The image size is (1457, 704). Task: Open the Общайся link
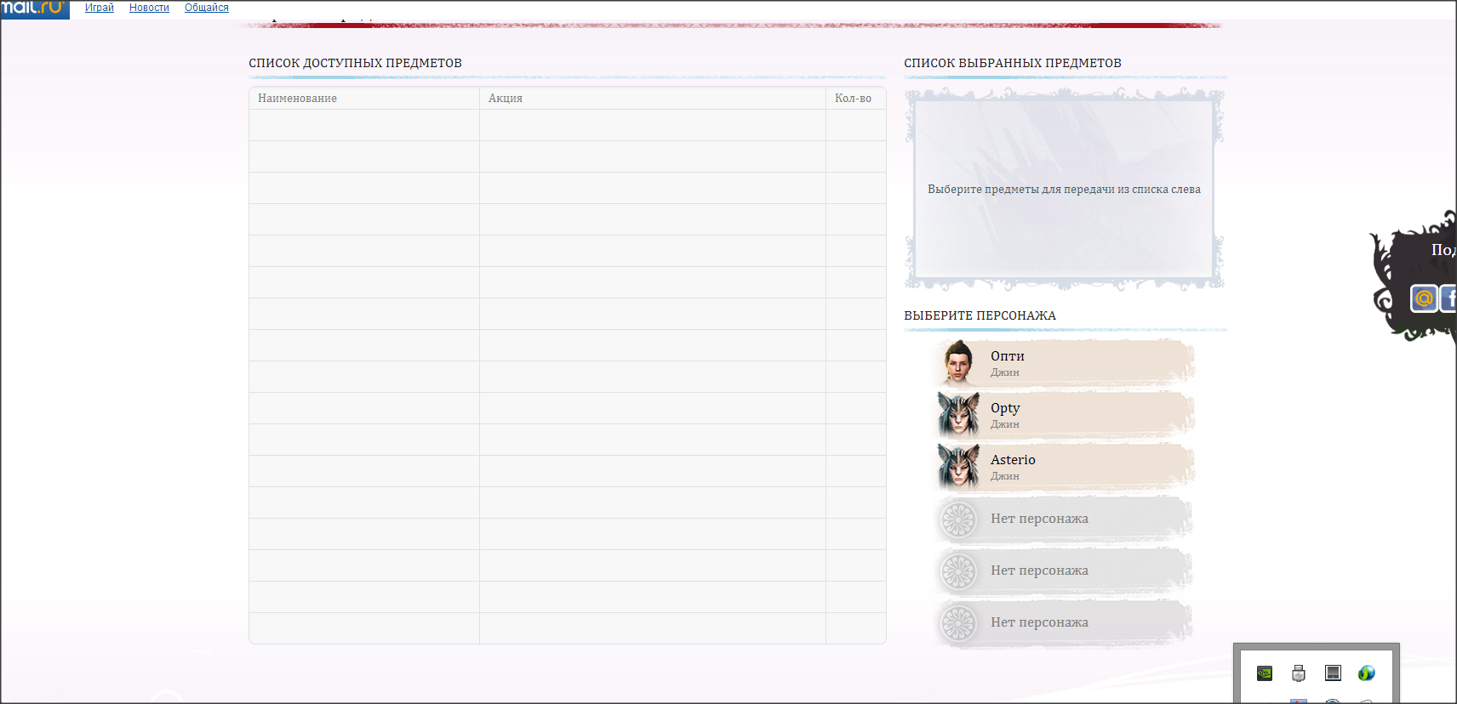[x=207, y=8]
